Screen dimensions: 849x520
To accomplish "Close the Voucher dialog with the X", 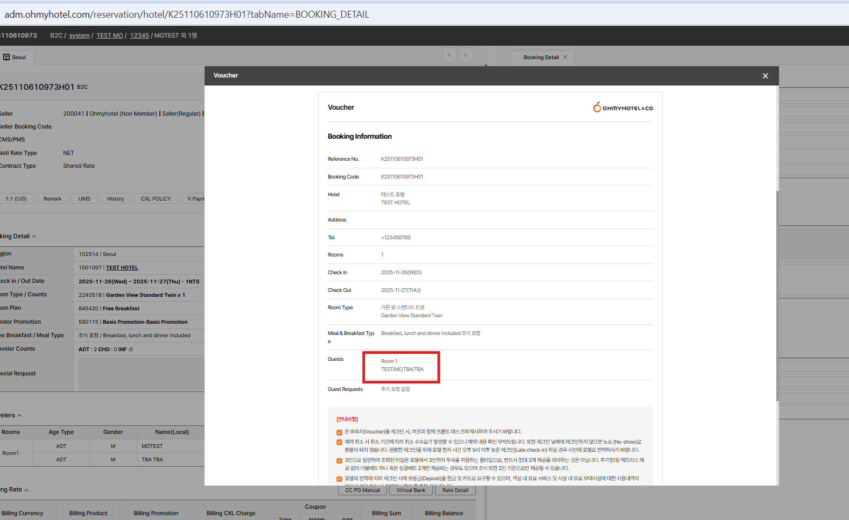I will coord(765,76).
